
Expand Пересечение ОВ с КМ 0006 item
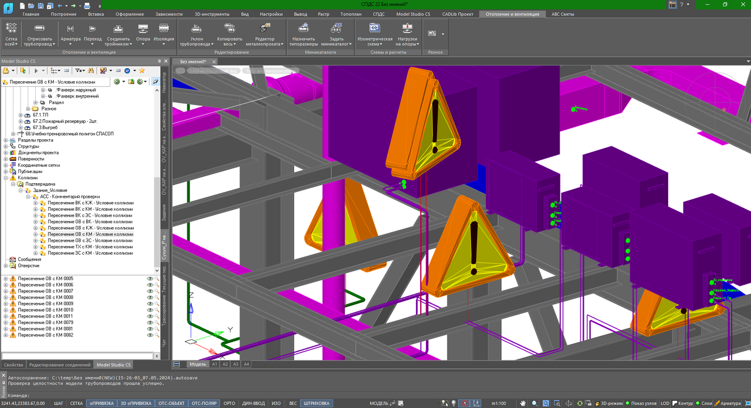tap(5, 285)
